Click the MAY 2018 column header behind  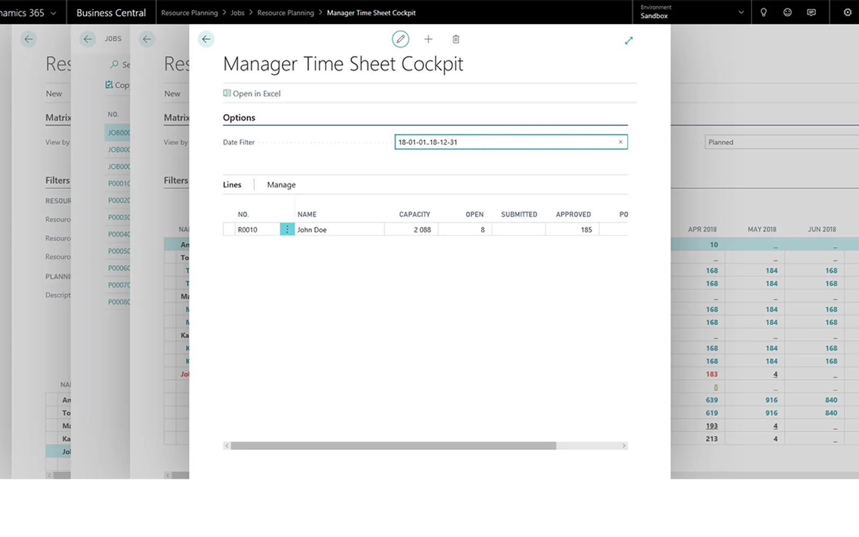[x=762, y=229]
